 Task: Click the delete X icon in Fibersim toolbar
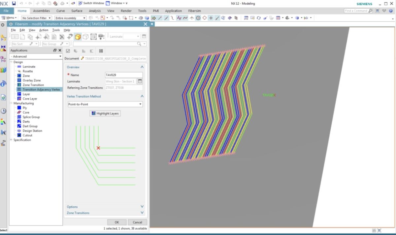[x=62, y=37]
